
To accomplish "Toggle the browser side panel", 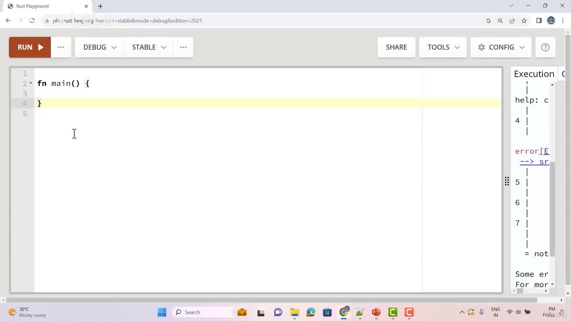I will tap(539, 21).
